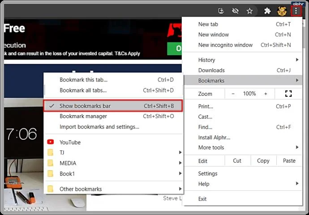Open Bookmark manager

pos(113,116)
